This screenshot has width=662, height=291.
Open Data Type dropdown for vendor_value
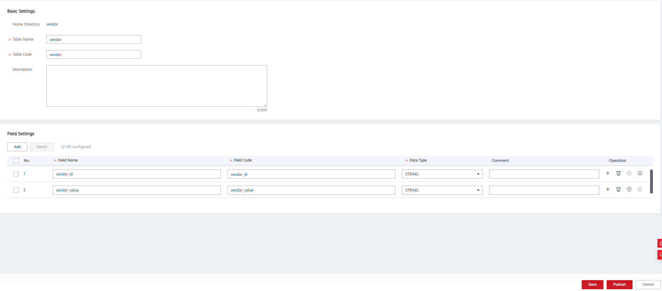tap(442, 190)
